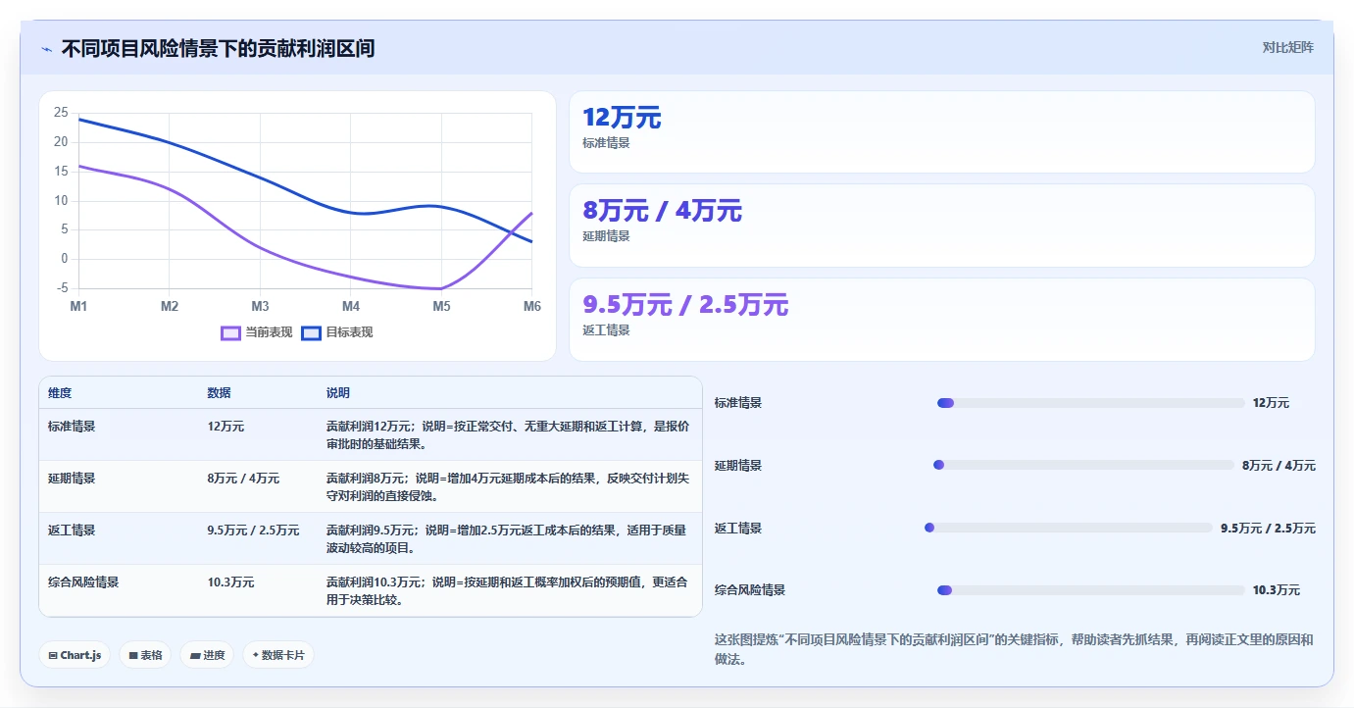Toggle the 目标表现 legend swatch
Viewport: 1354px width, 708px height.
(x=311, y=332)
